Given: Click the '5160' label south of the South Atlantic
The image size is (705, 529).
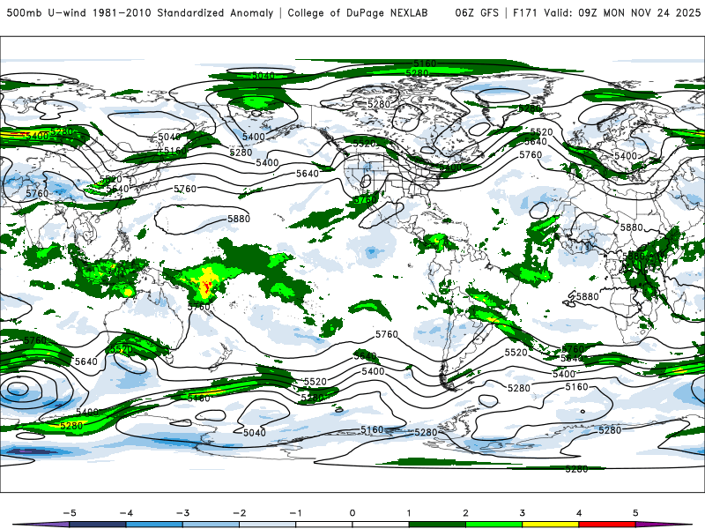Looking at the screenshot, I should [x=577, y=387].
